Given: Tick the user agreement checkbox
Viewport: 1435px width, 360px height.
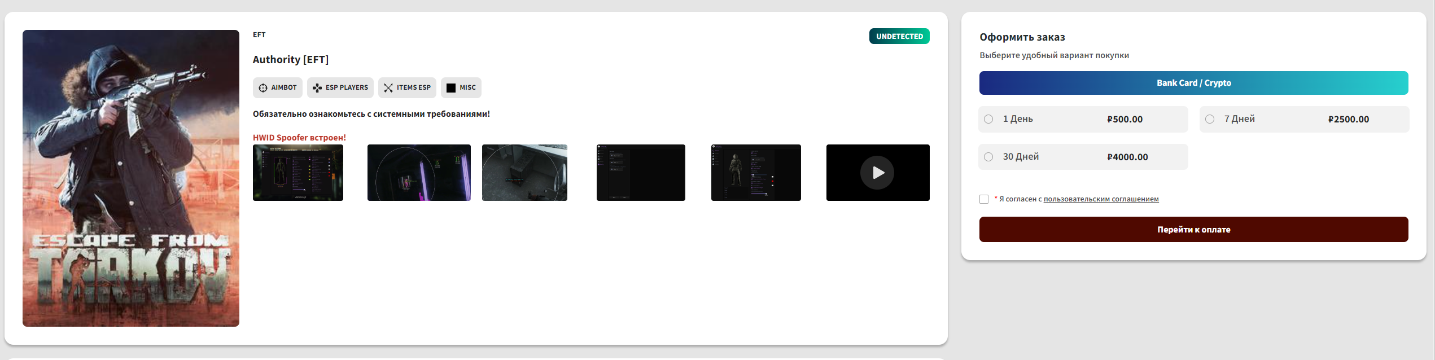Looking at the screenshot, I should pyautogui.click(x=984, y=199).
